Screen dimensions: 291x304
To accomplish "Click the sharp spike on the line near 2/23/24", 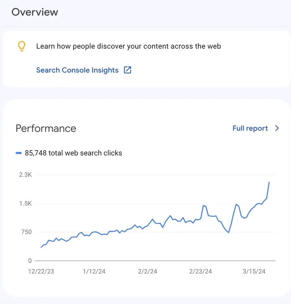I will click(x=203, y=206).
